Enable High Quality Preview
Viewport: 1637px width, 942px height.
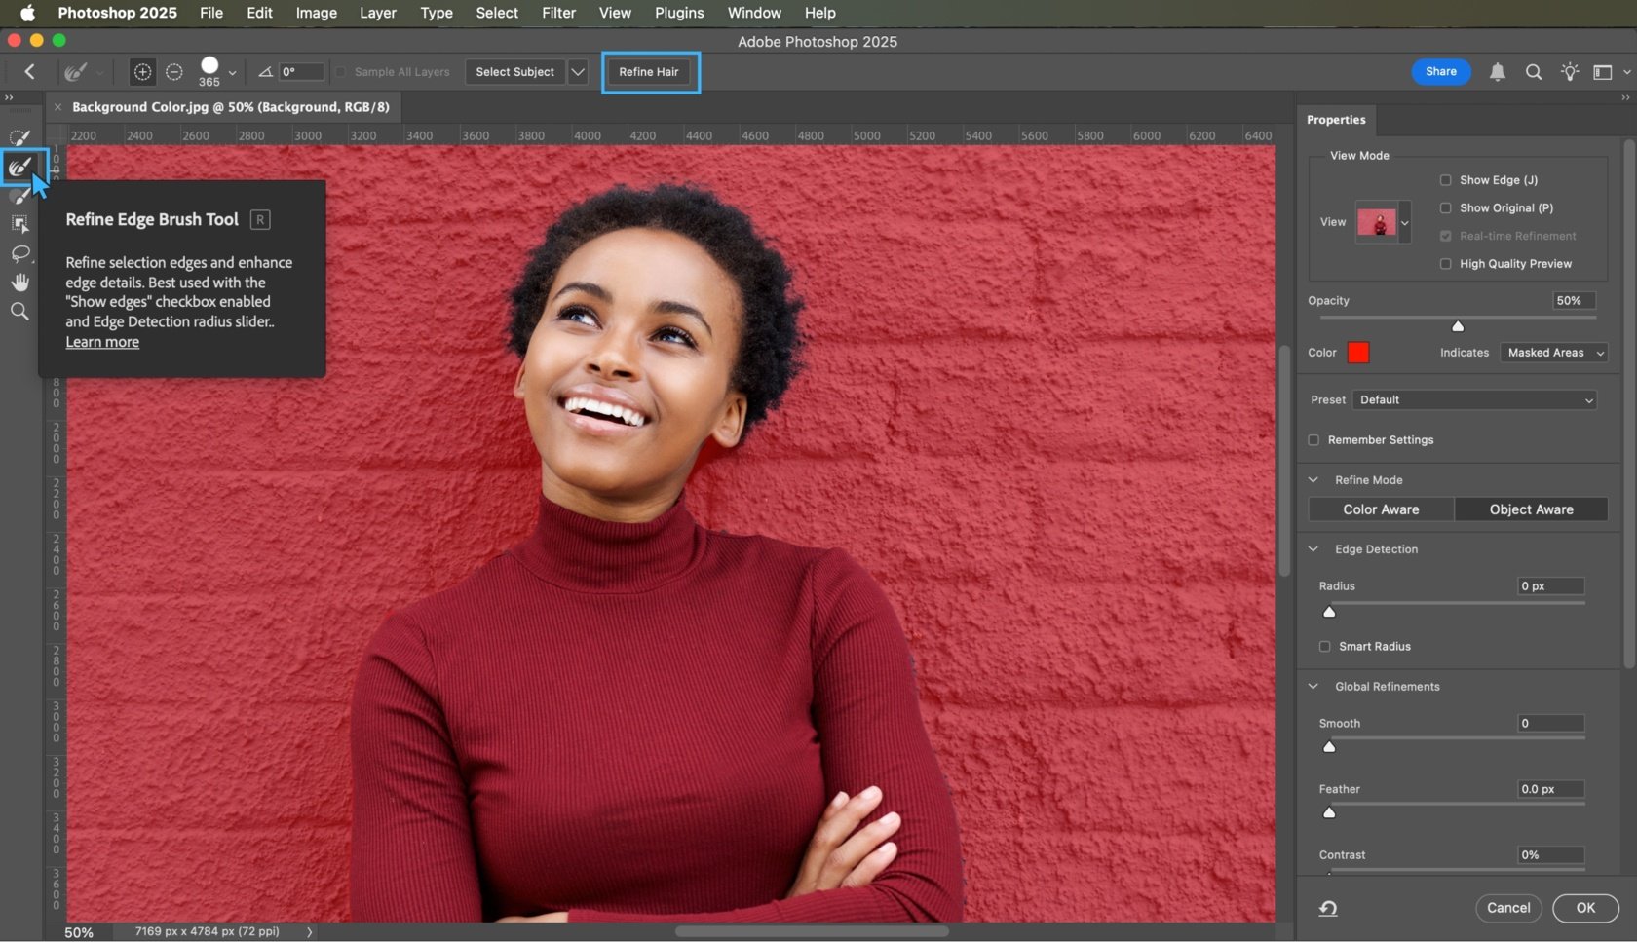tap(1446, 263)
